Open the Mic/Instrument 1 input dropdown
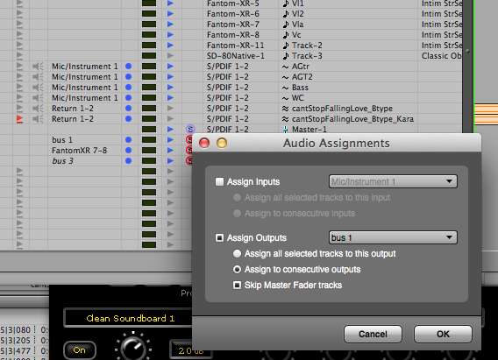 point(393,181)
